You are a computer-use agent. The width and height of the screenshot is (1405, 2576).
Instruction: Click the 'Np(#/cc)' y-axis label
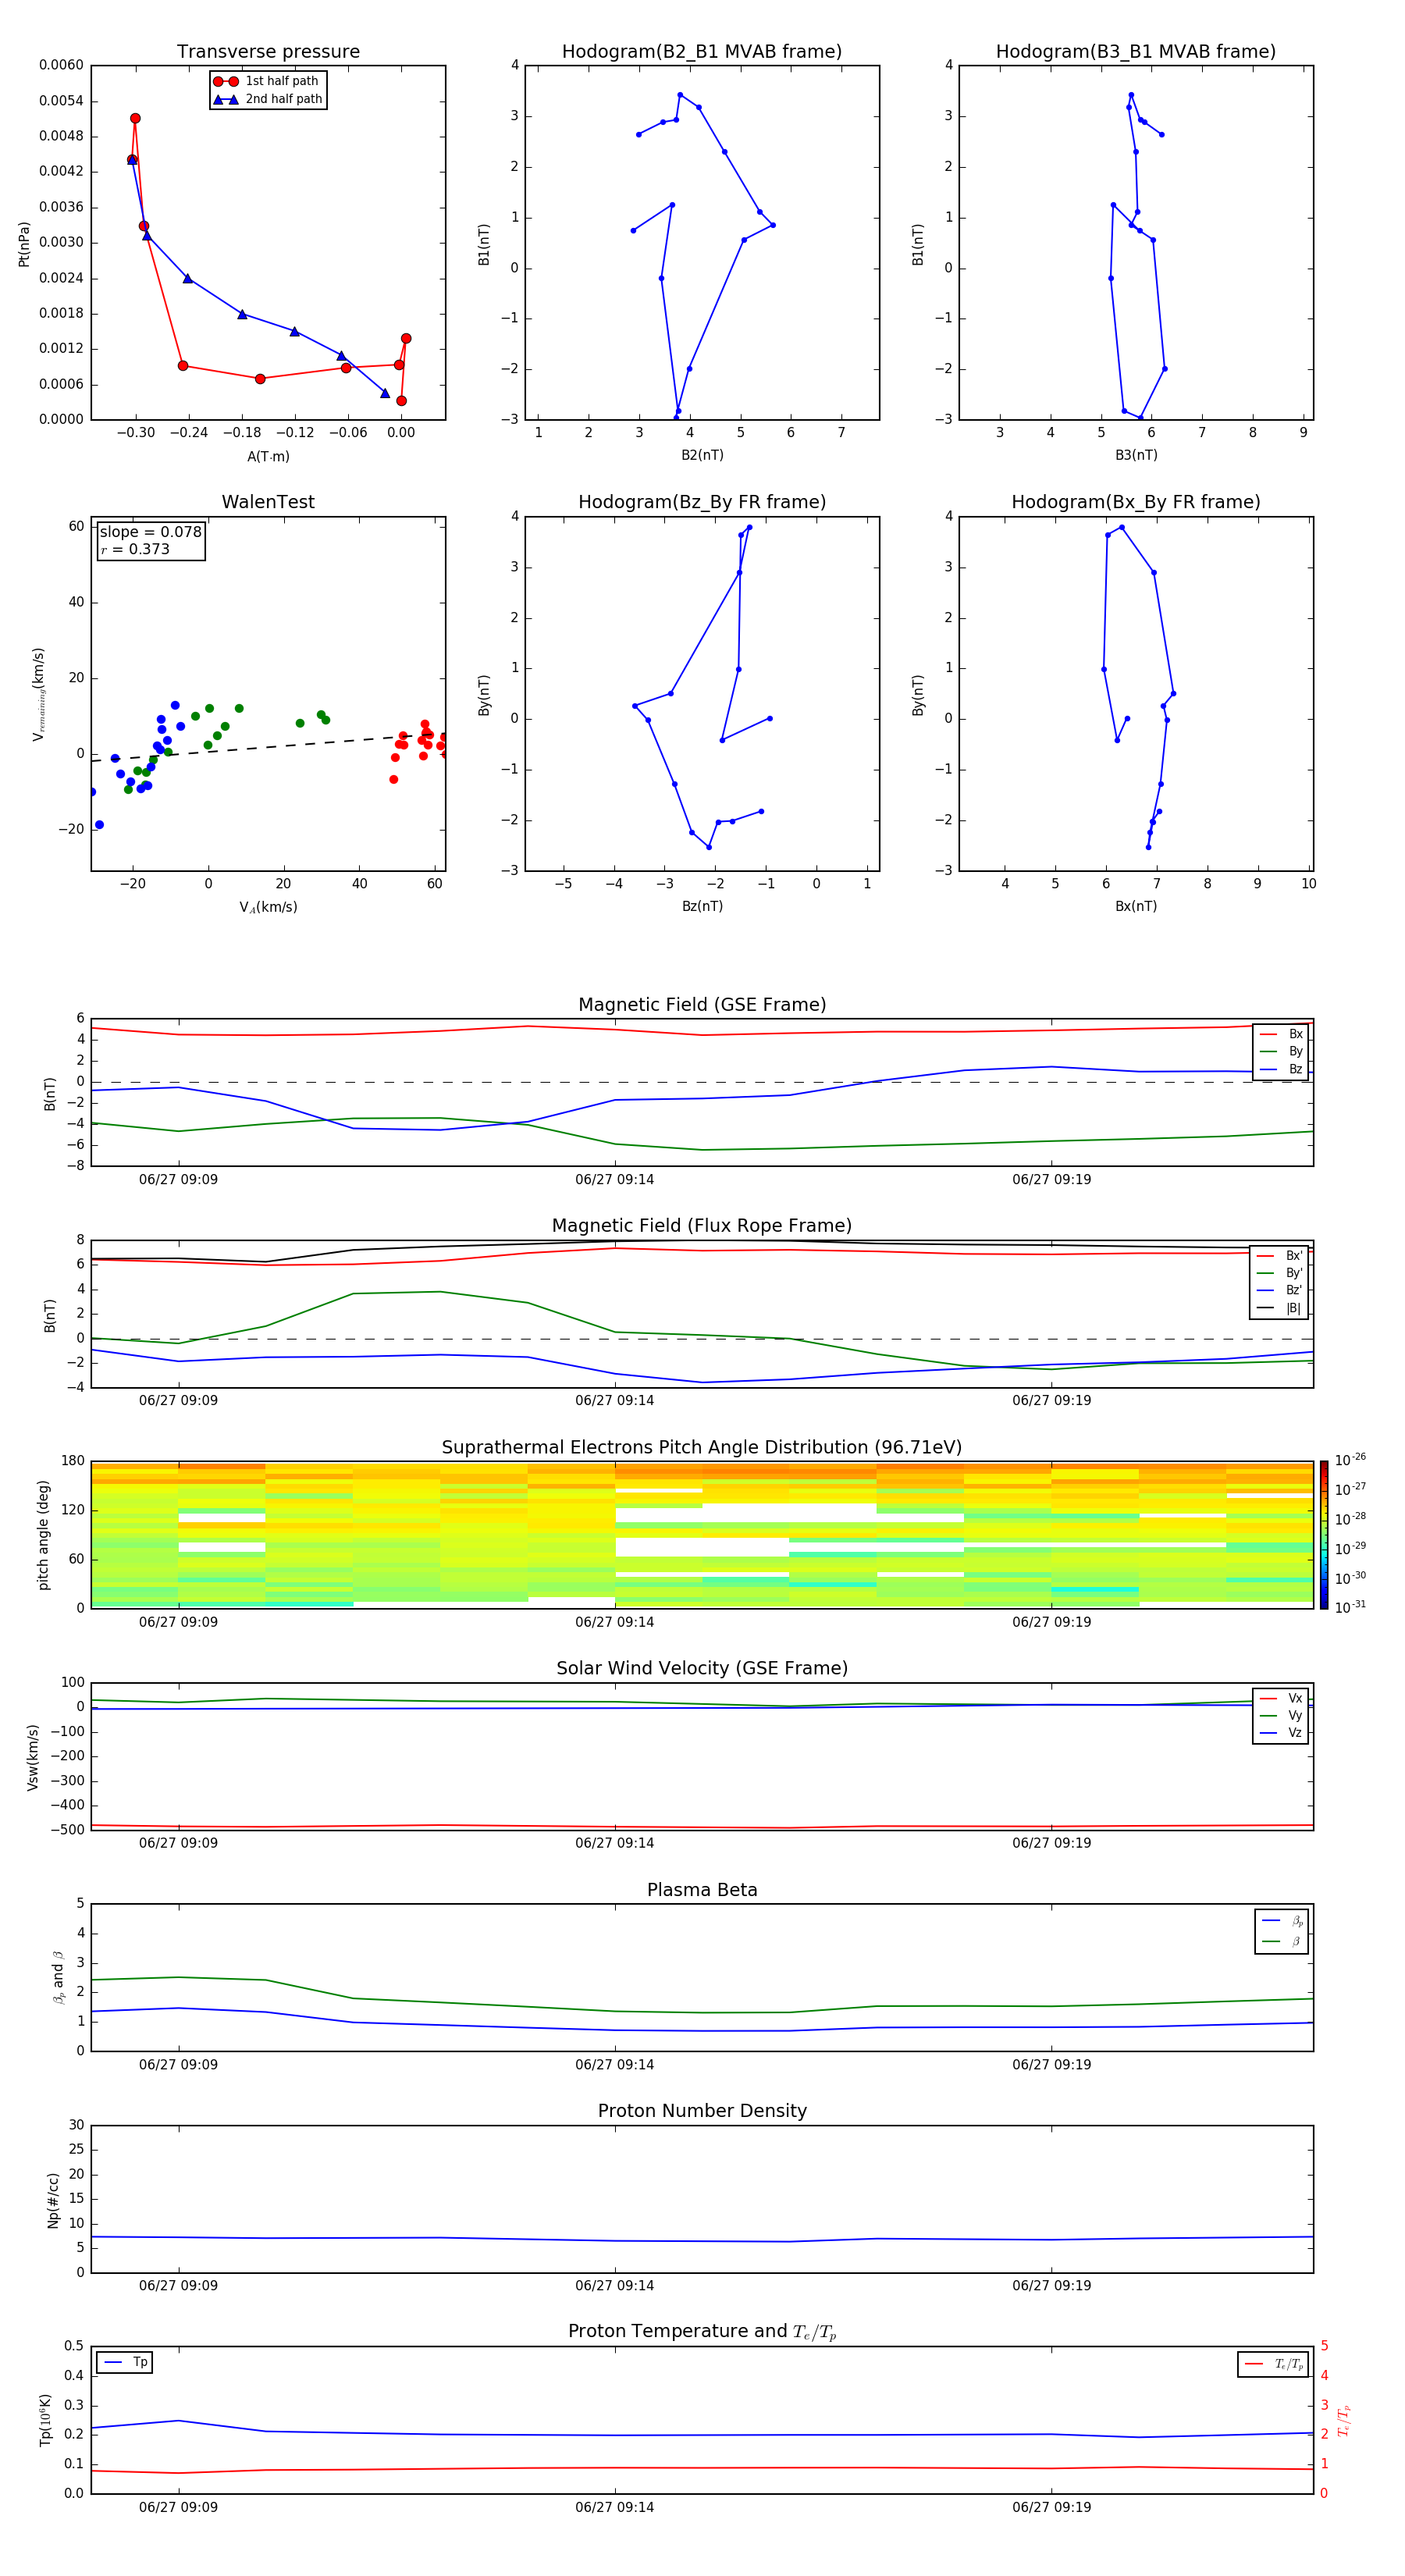coord(53,2199)
